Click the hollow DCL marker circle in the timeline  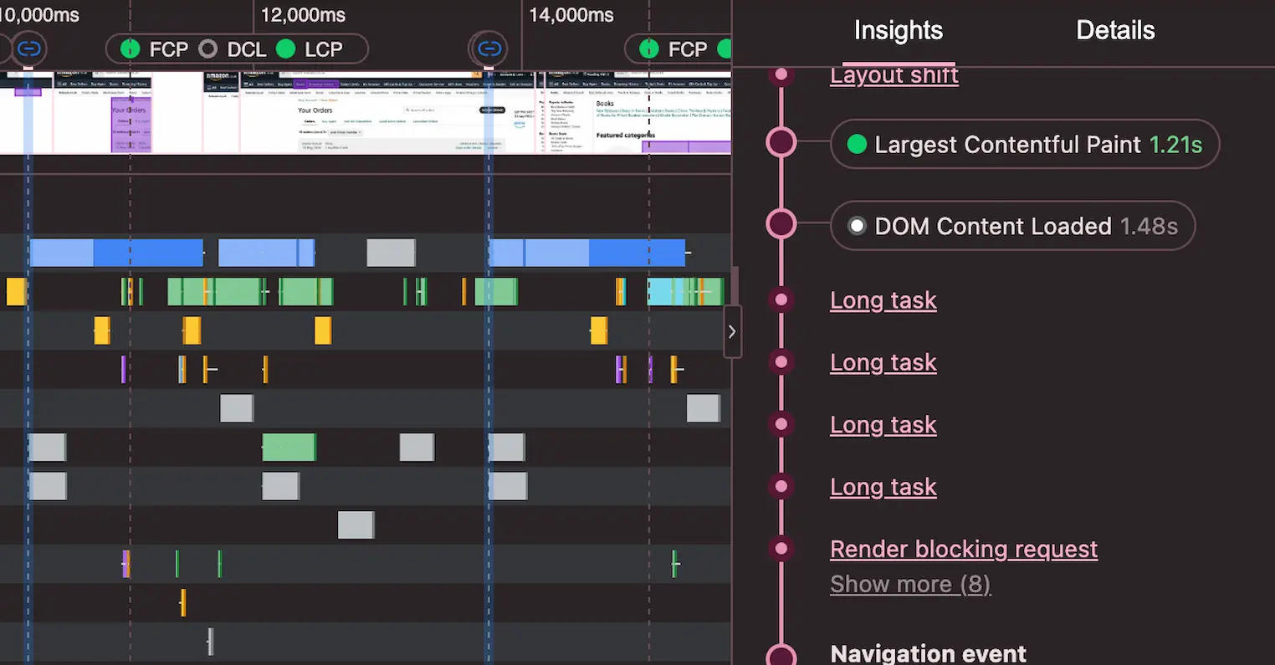tap(207, 49)
